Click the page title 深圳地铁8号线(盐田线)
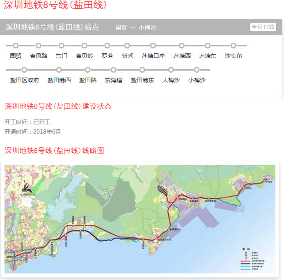The image size is (284, 280). [x=55, y=5]
